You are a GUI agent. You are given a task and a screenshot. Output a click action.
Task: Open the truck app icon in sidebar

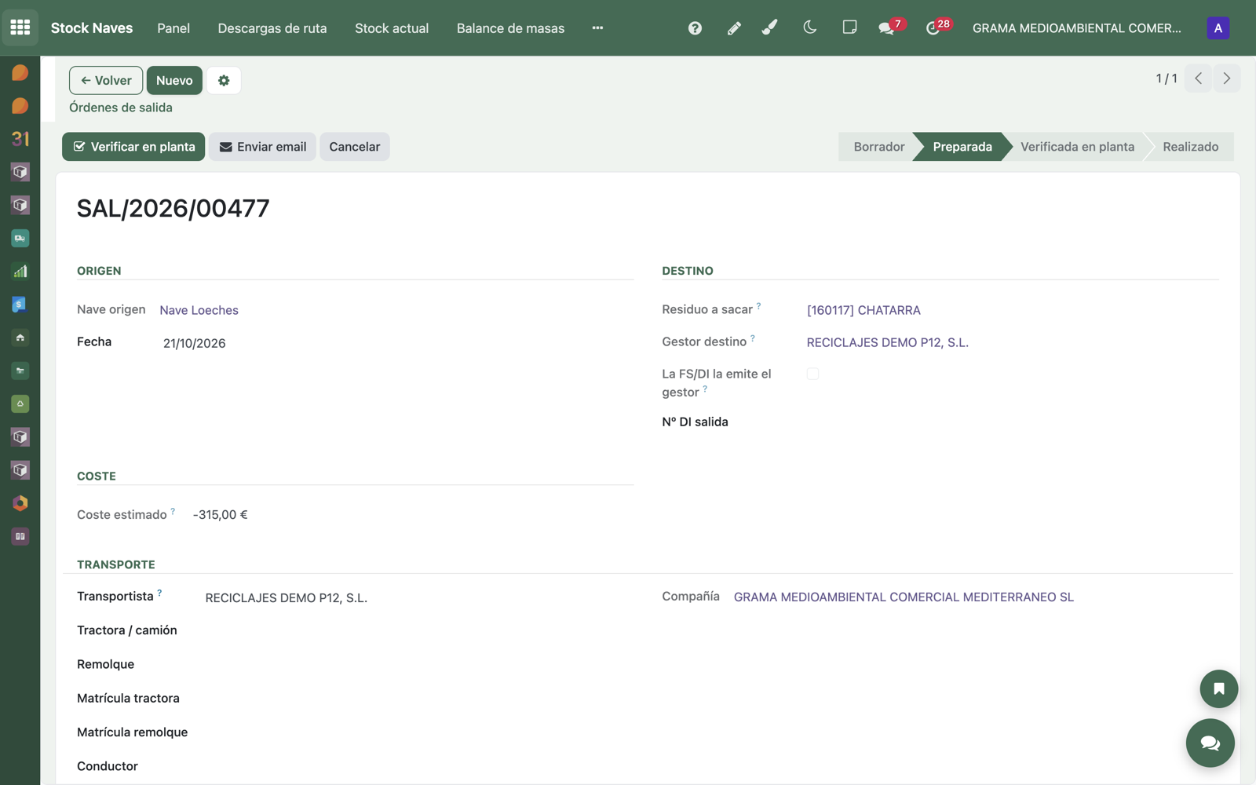tap(20, 238)
